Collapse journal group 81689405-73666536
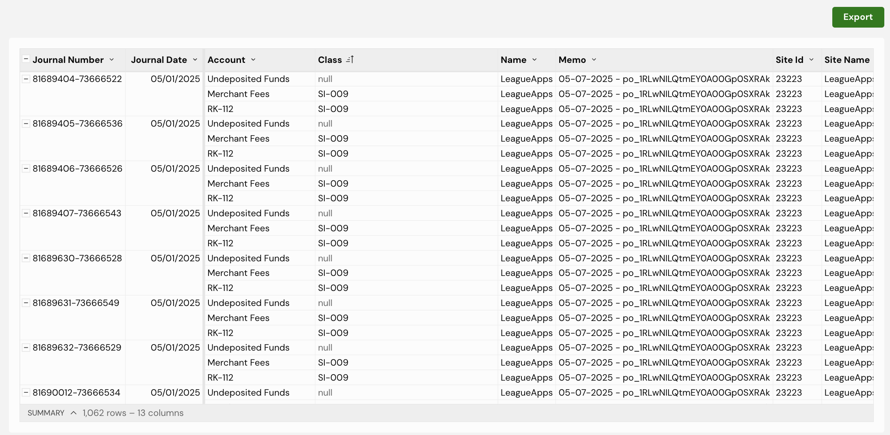The height and width of the screenshot is (435, 890). (26, 123)
